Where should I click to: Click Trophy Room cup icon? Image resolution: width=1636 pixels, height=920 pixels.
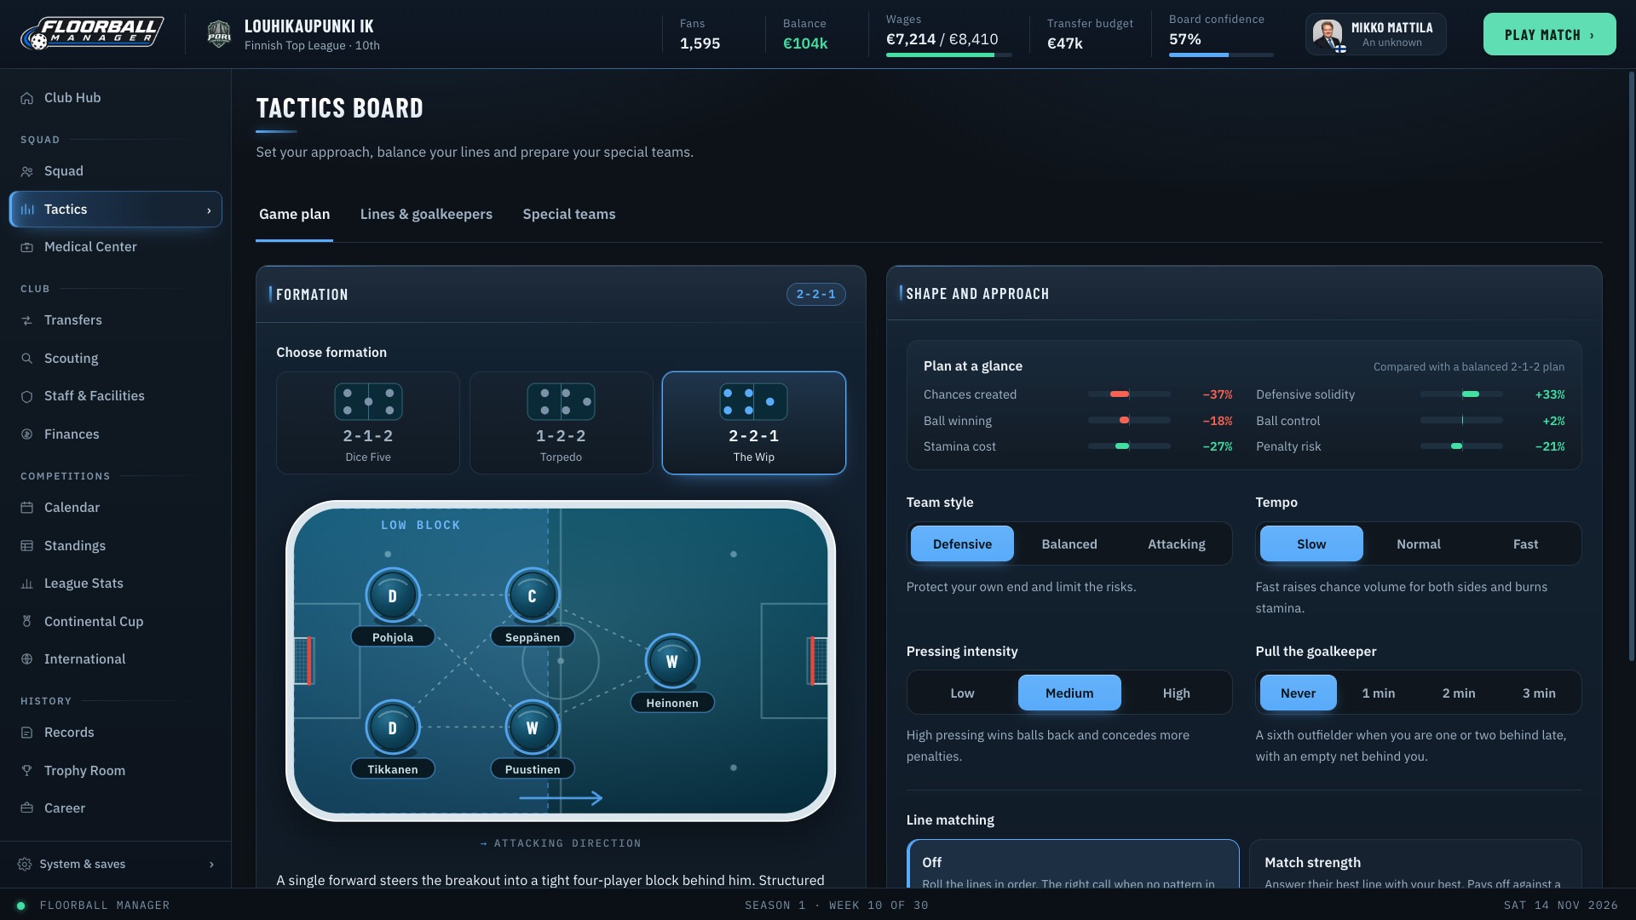[27, 771]
